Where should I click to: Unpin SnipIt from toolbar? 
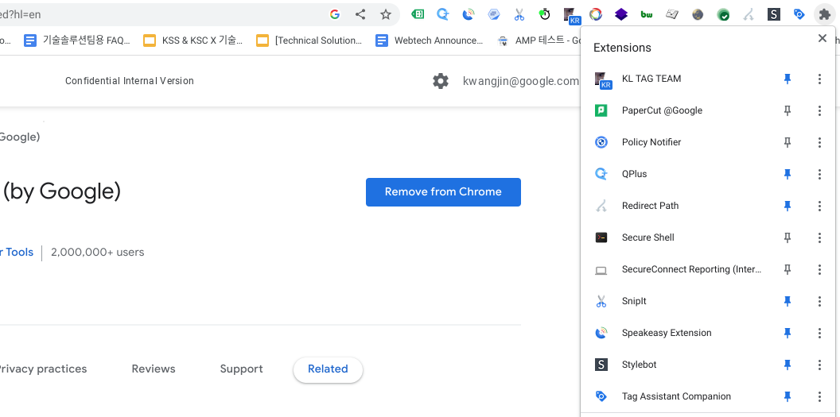(x=787, y=302)
